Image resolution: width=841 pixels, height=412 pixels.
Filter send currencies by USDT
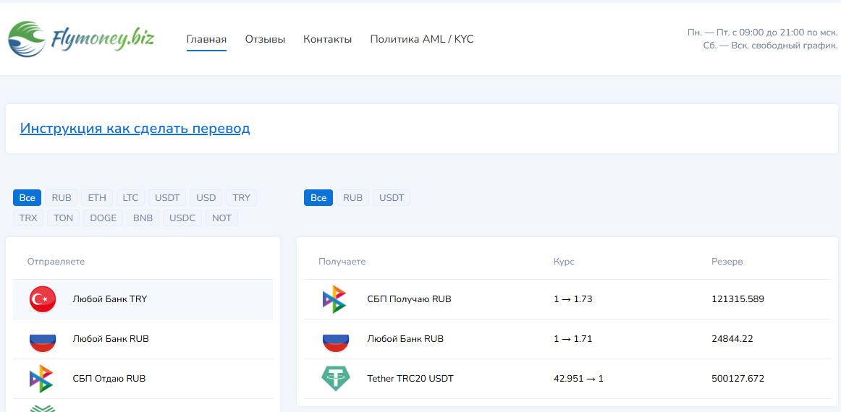tap(167, 198)
